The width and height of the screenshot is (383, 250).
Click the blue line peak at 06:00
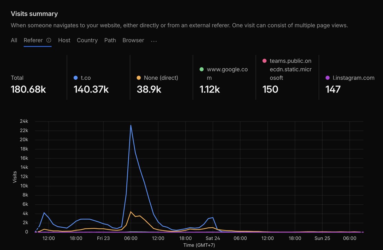[131, 125]
